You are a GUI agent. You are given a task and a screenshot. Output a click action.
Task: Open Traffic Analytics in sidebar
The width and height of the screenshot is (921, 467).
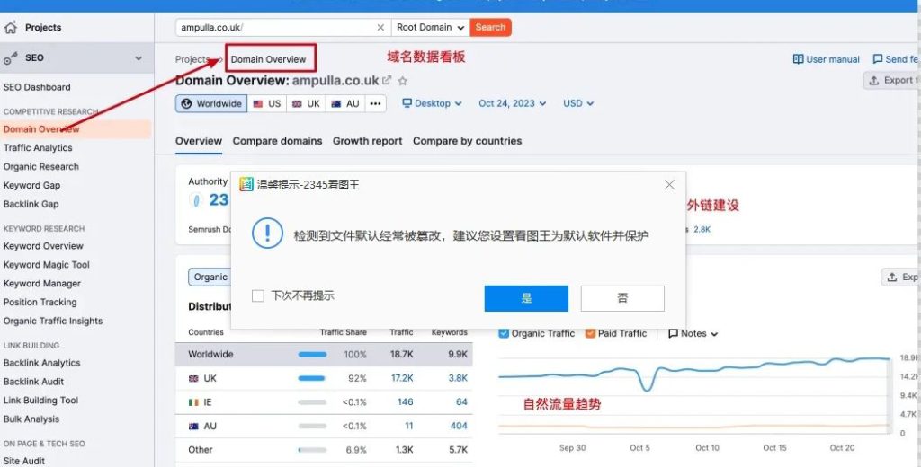[x=38, y=148]
